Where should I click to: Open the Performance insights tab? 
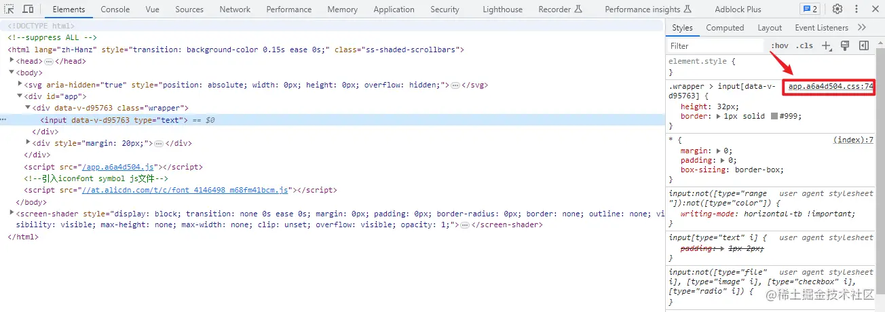pyautogui.click(x=648, y=9)
